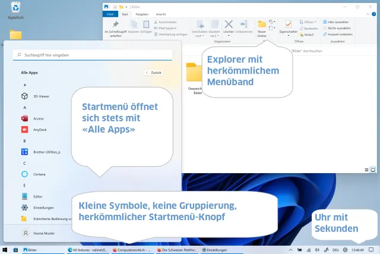Viewport: 380px width, 254px height.
Task: Click Verknüpfung einfügen in the ribbon
Action: [171, 35]
